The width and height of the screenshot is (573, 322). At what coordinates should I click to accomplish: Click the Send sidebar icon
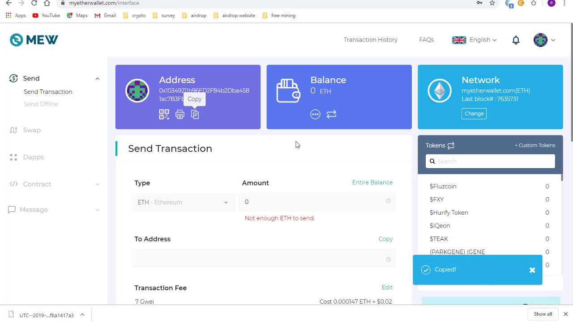pos(13,78)
